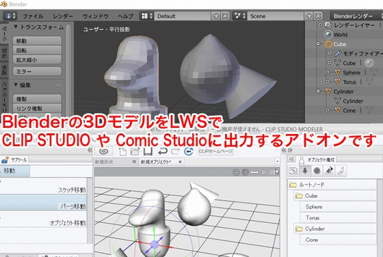Click the redo arrow in Modeler toolbar
The image size is (383, 257).
pos(175,152)
